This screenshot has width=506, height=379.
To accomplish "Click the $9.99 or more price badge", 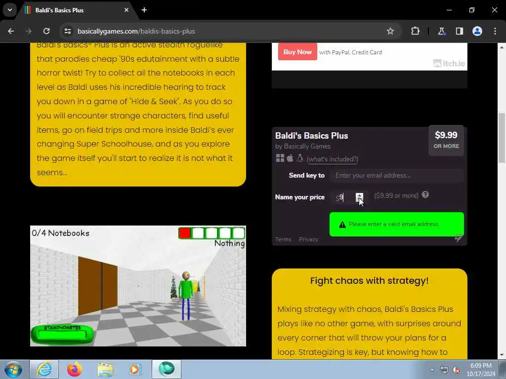I will click(446, 140).
